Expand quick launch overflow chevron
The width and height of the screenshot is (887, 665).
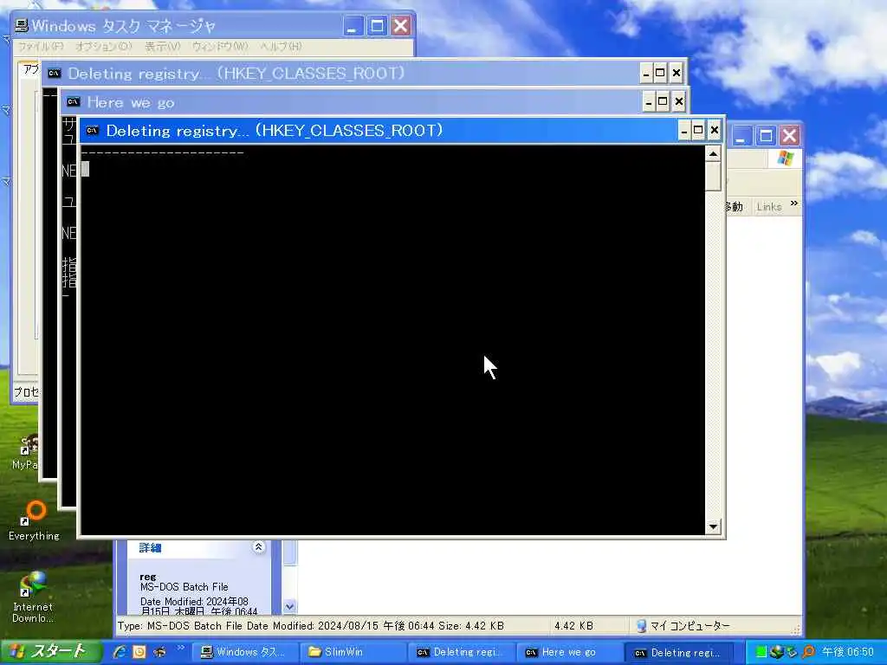point(180,648)
